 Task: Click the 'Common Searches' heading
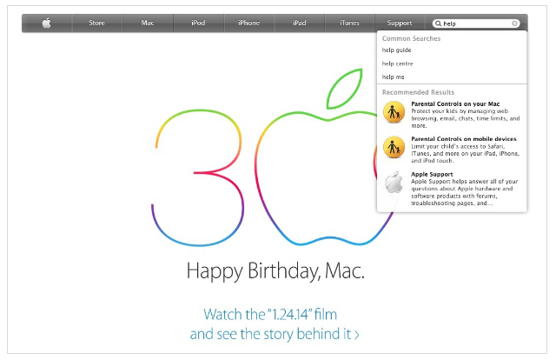point(411,38)
